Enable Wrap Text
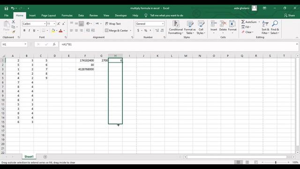300x169 pixels. 113,24
